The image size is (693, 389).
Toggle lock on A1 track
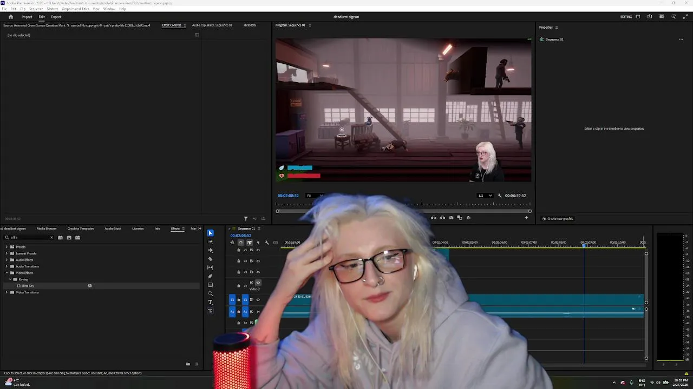(239, 312)
